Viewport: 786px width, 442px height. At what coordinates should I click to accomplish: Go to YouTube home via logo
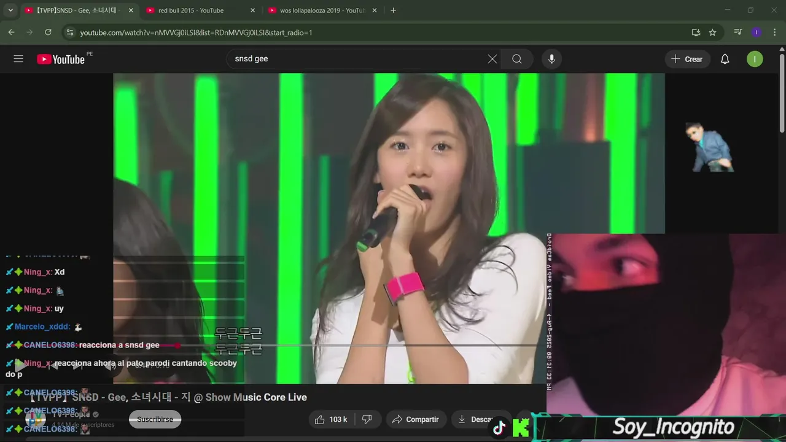point(61,59)
